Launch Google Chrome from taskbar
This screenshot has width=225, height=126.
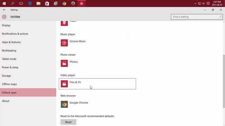pyautogui.click(x=64, y=3)
